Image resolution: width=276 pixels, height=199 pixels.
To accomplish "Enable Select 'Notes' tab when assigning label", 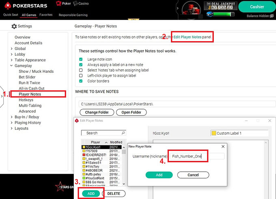I will 81,70.
